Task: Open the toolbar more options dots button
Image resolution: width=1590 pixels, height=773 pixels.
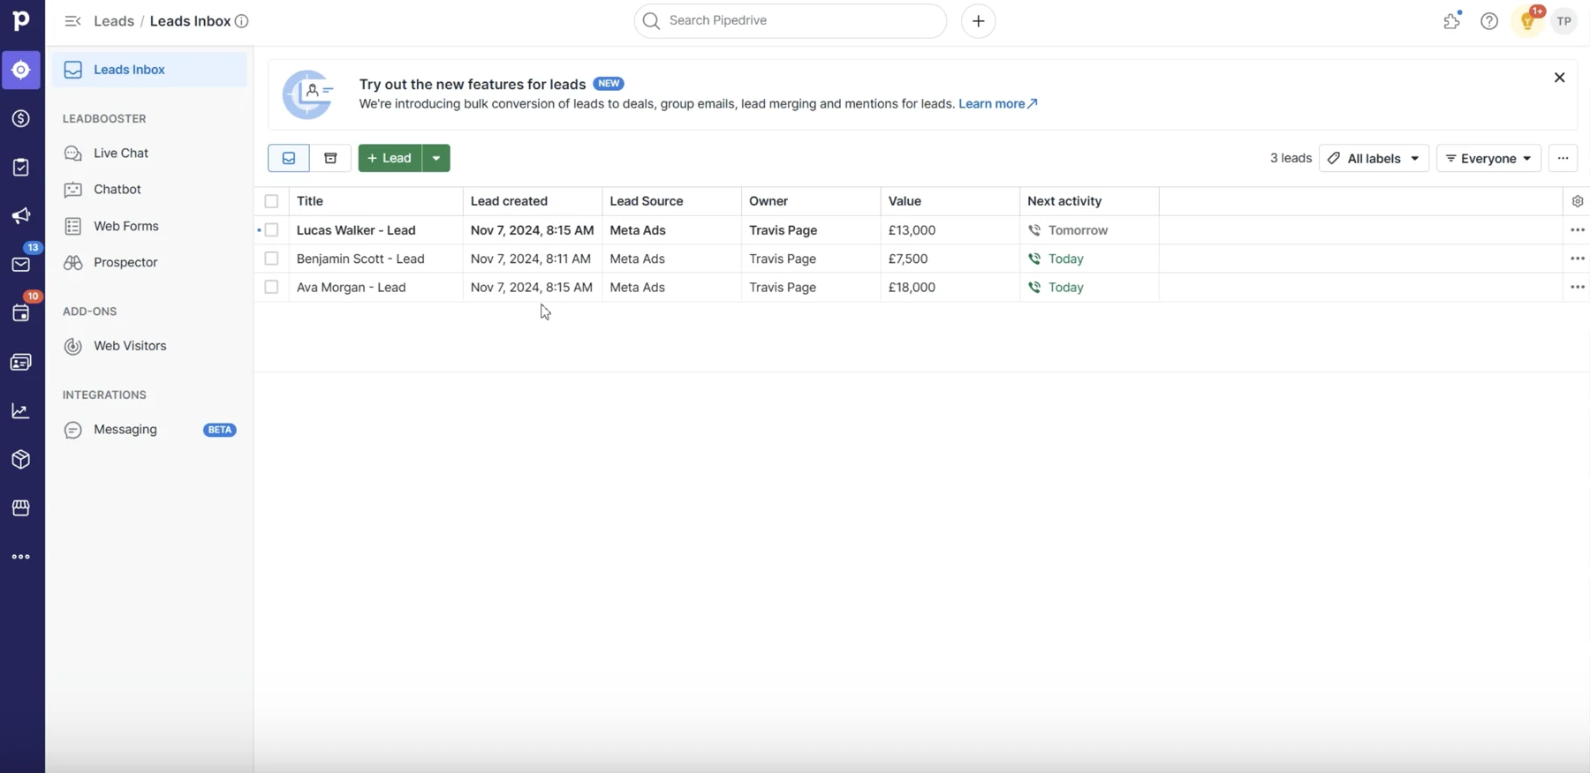Action: point(1563,158)
